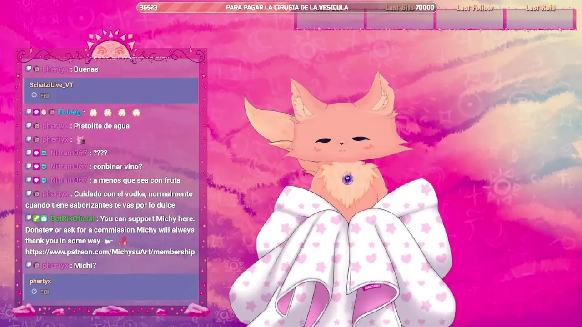Click the username ElJoeg in chat
Image resolution: width=582 pixels, height=327 pixels.
[69, 112]
